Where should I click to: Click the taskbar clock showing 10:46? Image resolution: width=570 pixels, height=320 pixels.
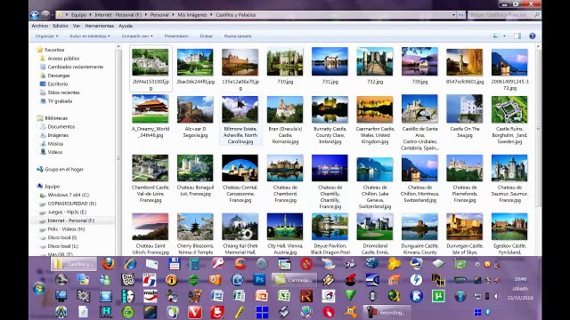pyautogui.click(x=520, y=288)
